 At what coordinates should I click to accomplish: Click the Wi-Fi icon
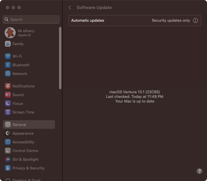click(8, 56)
